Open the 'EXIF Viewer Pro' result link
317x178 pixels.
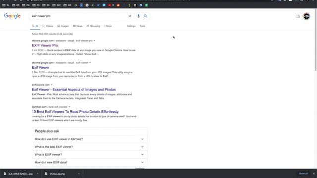[45, 45]
